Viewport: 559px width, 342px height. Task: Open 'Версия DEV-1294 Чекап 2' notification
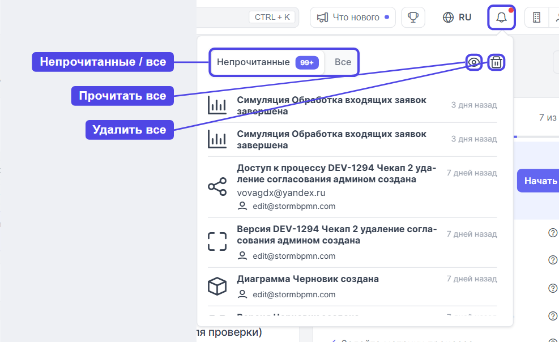coord(352,242)
